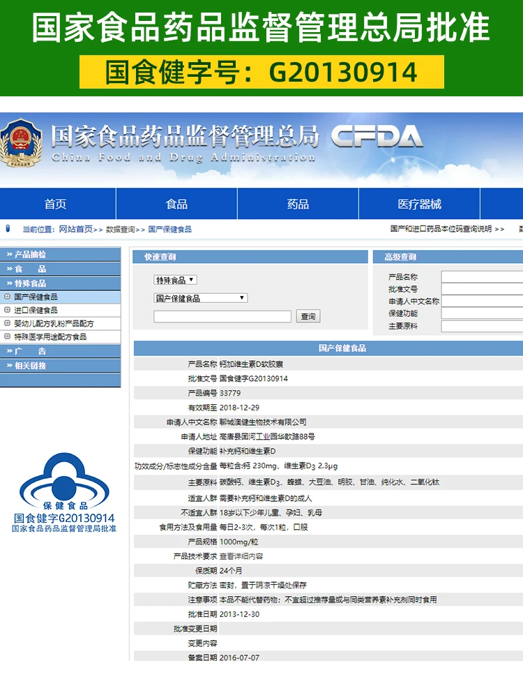Click the yellow banner 国食健字号：G20130914
This screenshot has width=523, height=698.
pyautogui.click(x=261, y=72)
